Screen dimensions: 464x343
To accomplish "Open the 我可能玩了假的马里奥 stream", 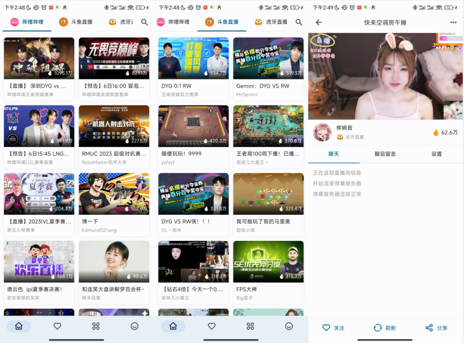I will [x=268, y=194].
